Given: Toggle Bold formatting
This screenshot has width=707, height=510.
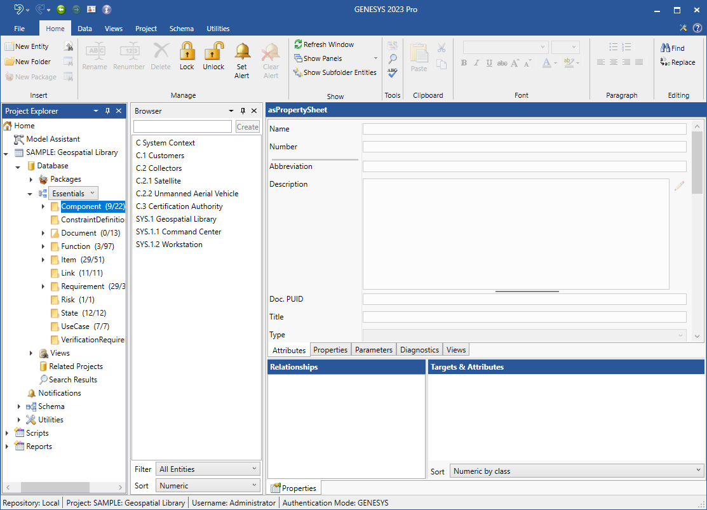Looking at the screenshot, I should 464,63.
